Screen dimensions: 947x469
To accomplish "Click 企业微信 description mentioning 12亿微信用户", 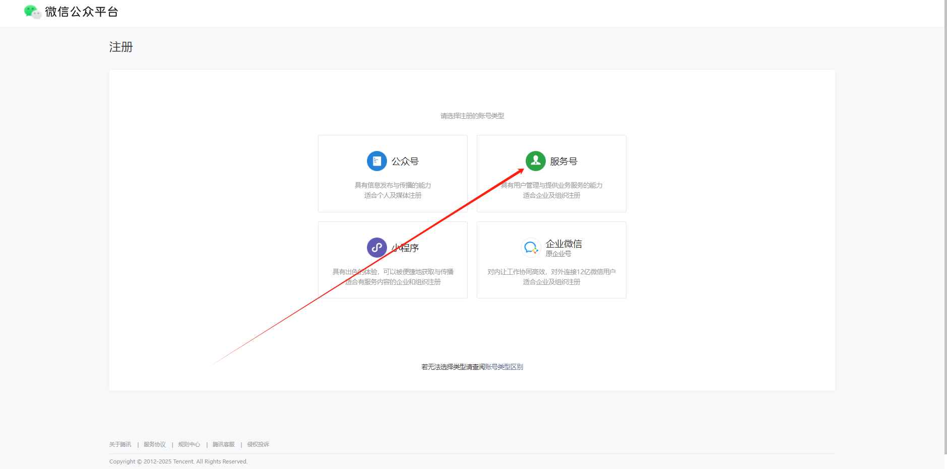I will [551, 272].
